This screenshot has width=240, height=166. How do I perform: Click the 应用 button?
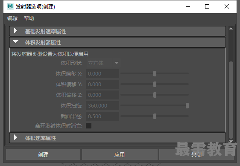(x=120, y=154)
